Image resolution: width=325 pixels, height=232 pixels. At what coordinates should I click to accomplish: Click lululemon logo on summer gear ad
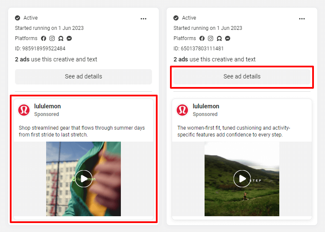[24, 110]
